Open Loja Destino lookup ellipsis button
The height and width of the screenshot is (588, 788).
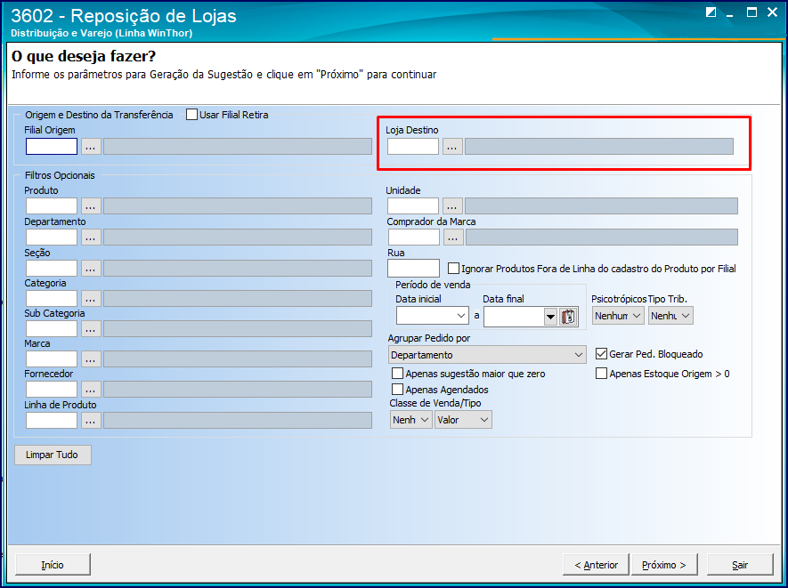(x=452, y=147)
